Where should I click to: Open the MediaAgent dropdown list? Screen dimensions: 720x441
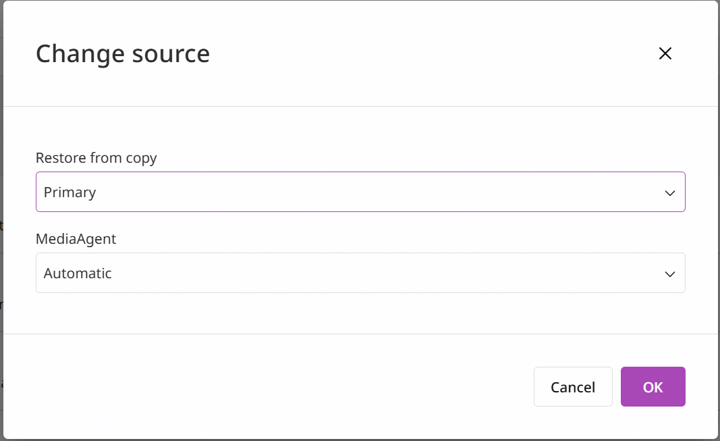pos(360,273)
